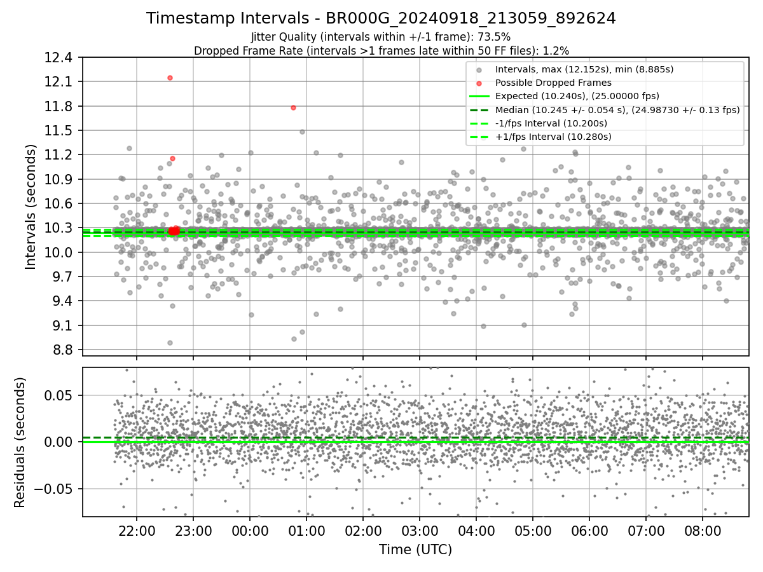The image size is (763, 572).
Task: Click legend entry 'Possible Dropped Frames'
Action: point(553,83)
